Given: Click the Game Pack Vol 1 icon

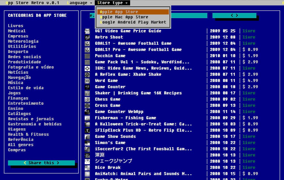Looking at the screenshot, I should click(87, 62).
